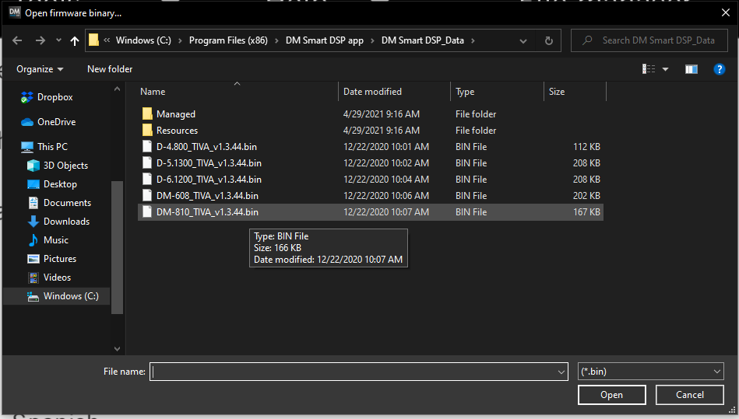
Task: Select Windows (C:) drive in sidebar
Action: pos(57,296)
